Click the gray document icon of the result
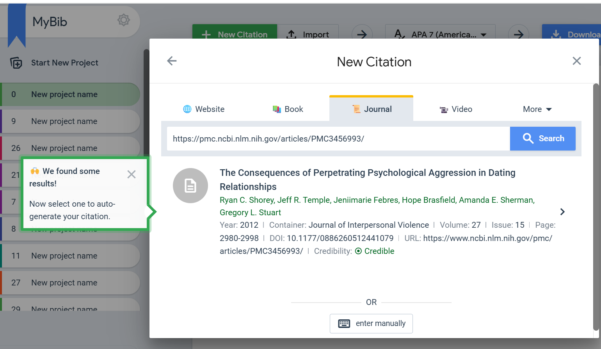The image size is (601, 349). coord(190,186)
